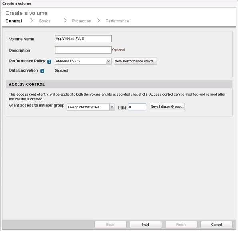
Task: Switch to the General wizard step
Action: pyautogui.click(x=14, y=21)
